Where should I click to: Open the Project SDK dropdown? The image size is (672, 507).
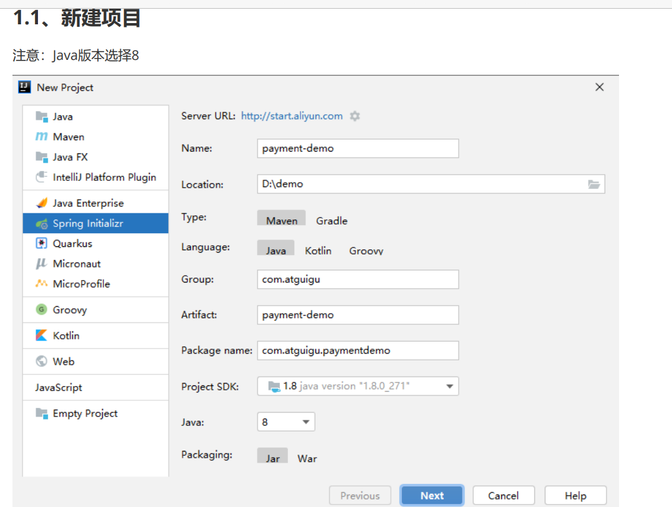tap(358, 386)
